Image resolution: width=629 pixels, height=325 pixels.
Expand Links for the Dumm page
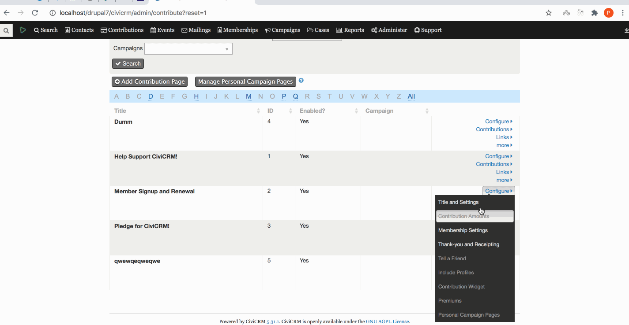click(504, 137)
